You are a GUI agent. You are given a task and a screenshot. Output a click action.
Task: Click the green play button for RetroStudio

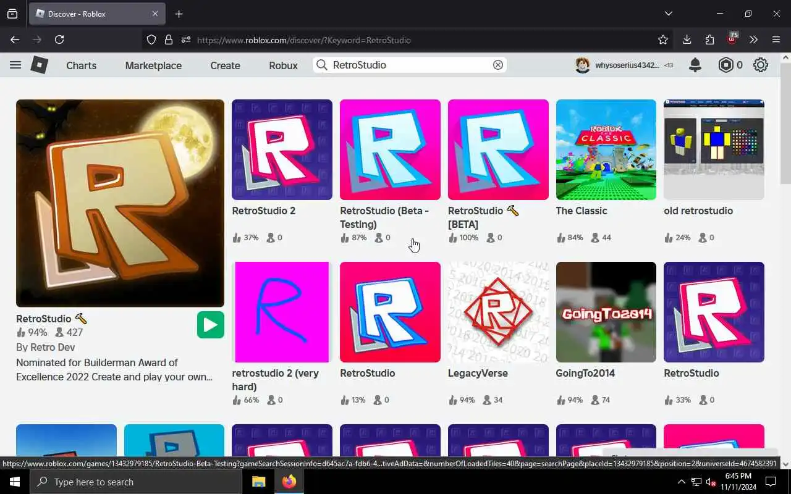pyautogui.click(x=211, y=325)
